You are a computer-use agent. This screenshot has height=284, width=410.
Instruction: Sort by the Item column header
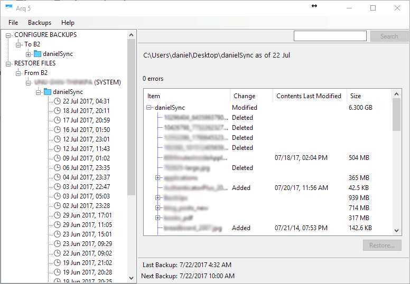point(187,96)
